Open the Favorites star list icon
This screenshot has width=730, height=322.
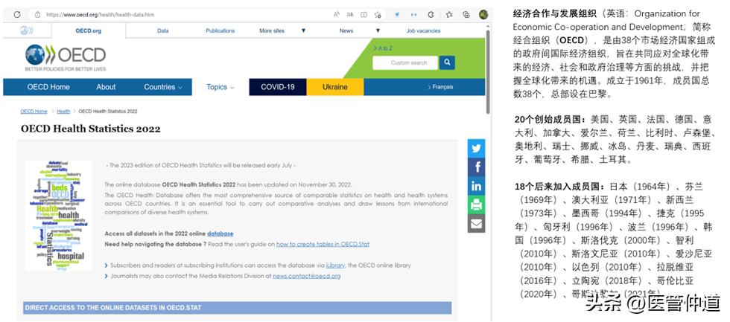pyautogui.click(x=448, y=14)
